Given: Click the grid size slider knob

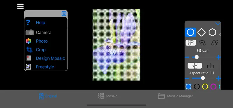Looking at the screenshot, I should [x=197, y=57].
